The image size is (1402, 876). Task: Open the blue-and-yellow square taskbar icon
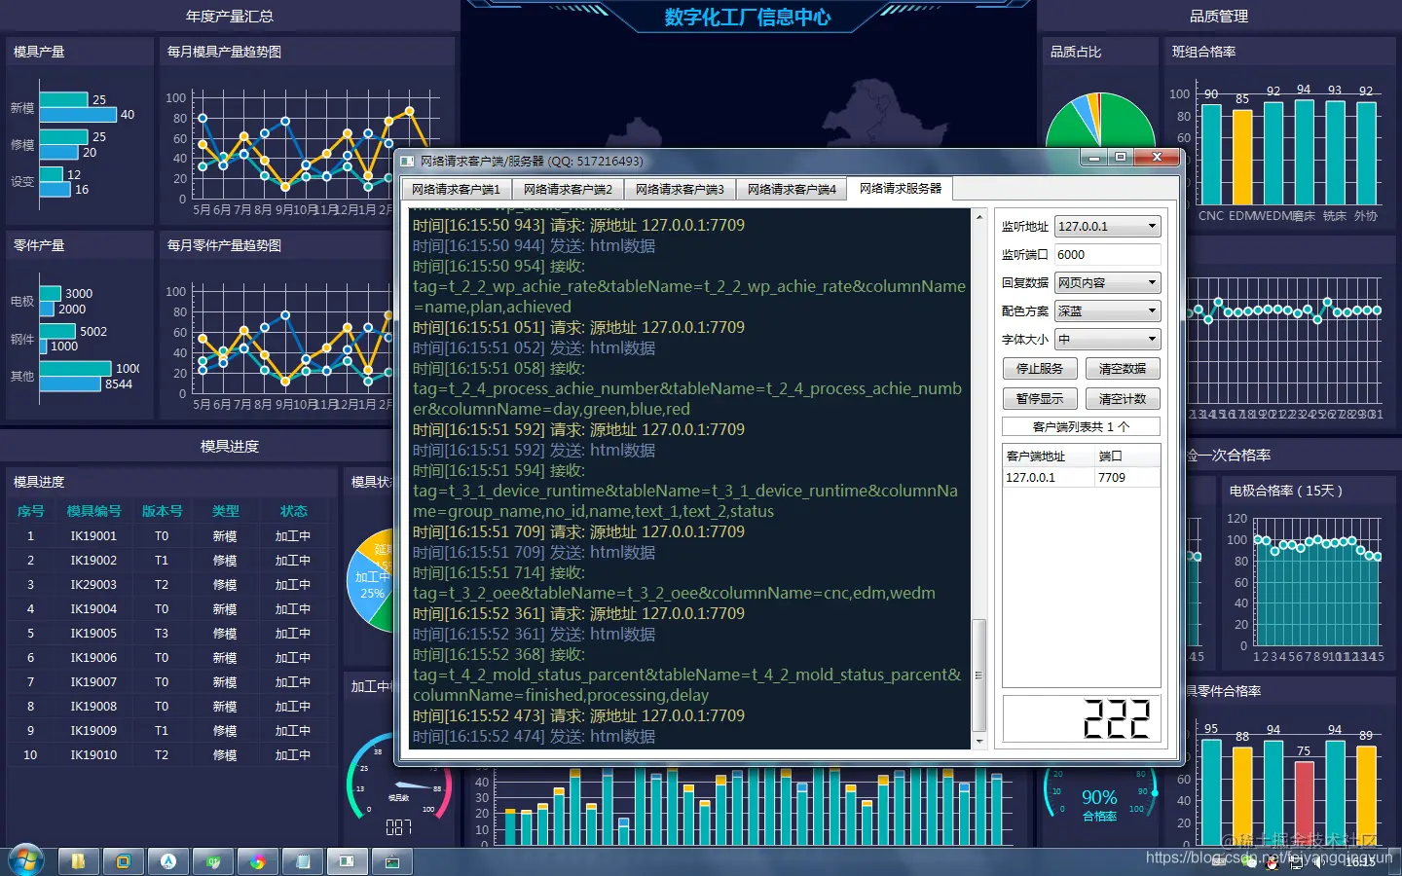(x=123, y=861)
